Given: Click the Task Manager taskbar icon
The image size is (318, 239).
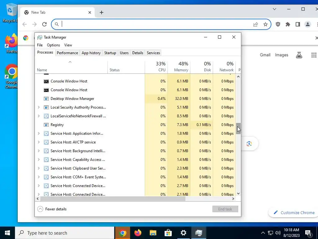Looking at the screenshot, I should tap(198, 233).
